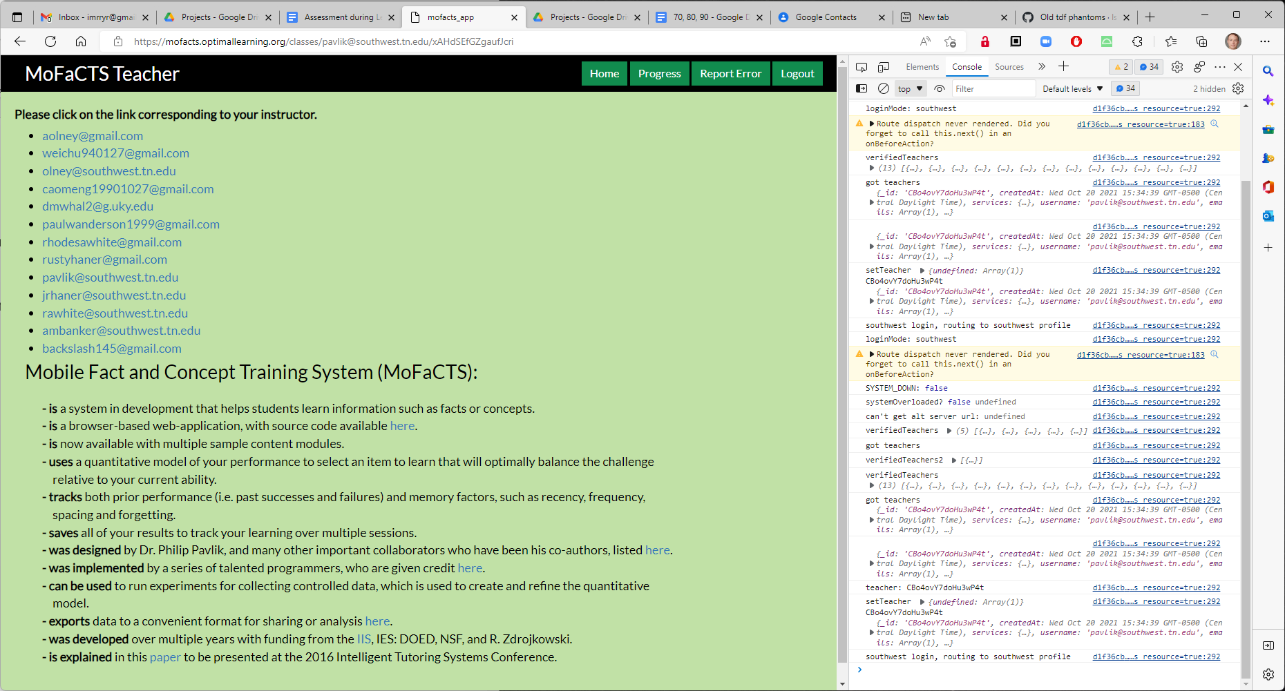Viewport: 1285px width, 691px height.
Task: Click the warnings count badge in DevTools
Action: point(1121,66)
